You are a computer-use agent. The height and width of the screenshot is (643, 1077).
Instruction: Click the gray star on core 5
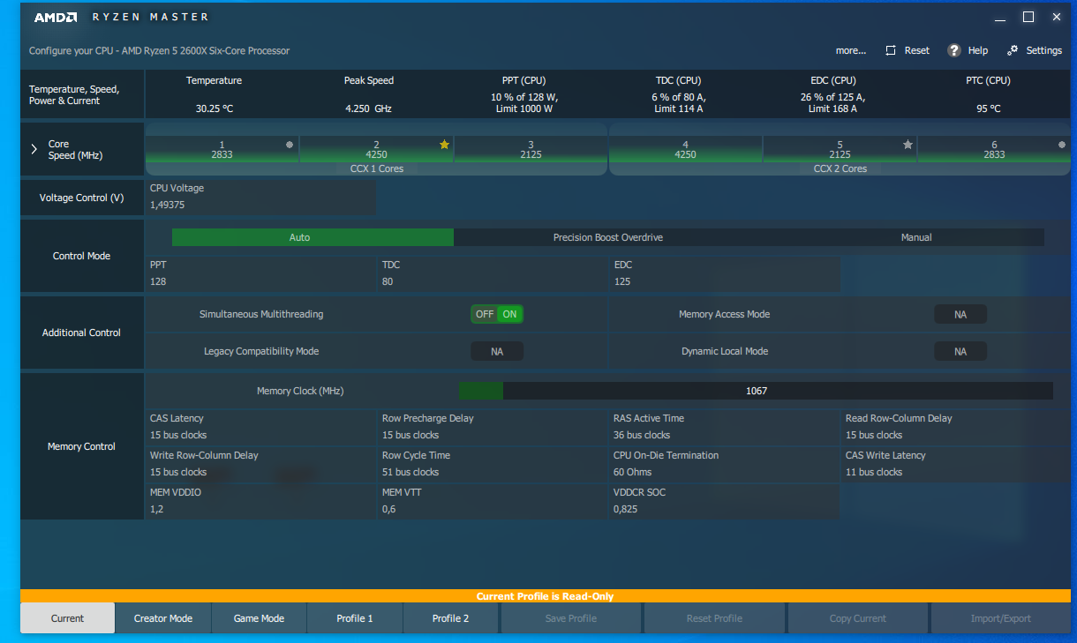[908, 145]
